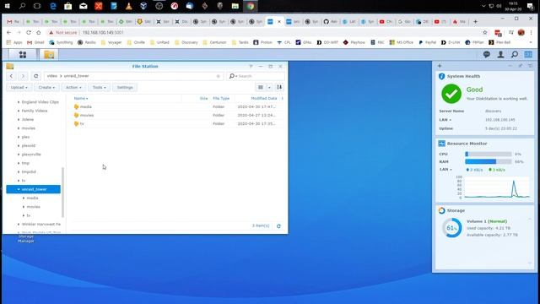Click unraid_tower in breadcrumb path
The width and height of the screenshot is (540, 304).
(x=76, y=76)
